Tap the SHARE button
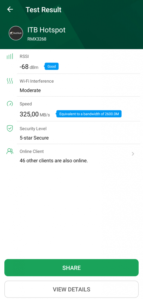This screenshot has width=143, height=299. [71, 267]
